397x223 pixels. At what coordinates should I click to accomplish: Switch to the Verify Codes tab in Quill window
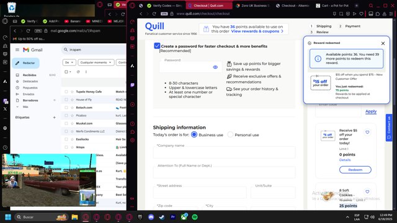coord(164,6)
